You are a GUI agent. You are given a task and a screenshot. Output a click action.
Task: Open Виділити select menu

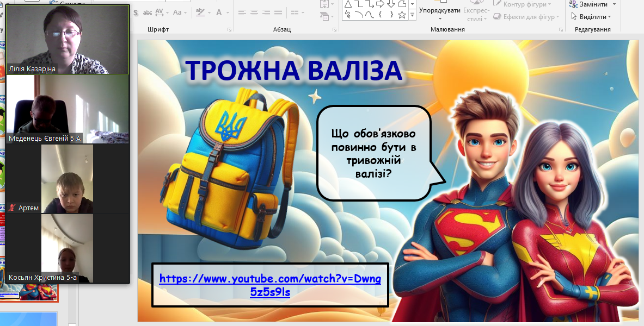[x=591, y=17]
